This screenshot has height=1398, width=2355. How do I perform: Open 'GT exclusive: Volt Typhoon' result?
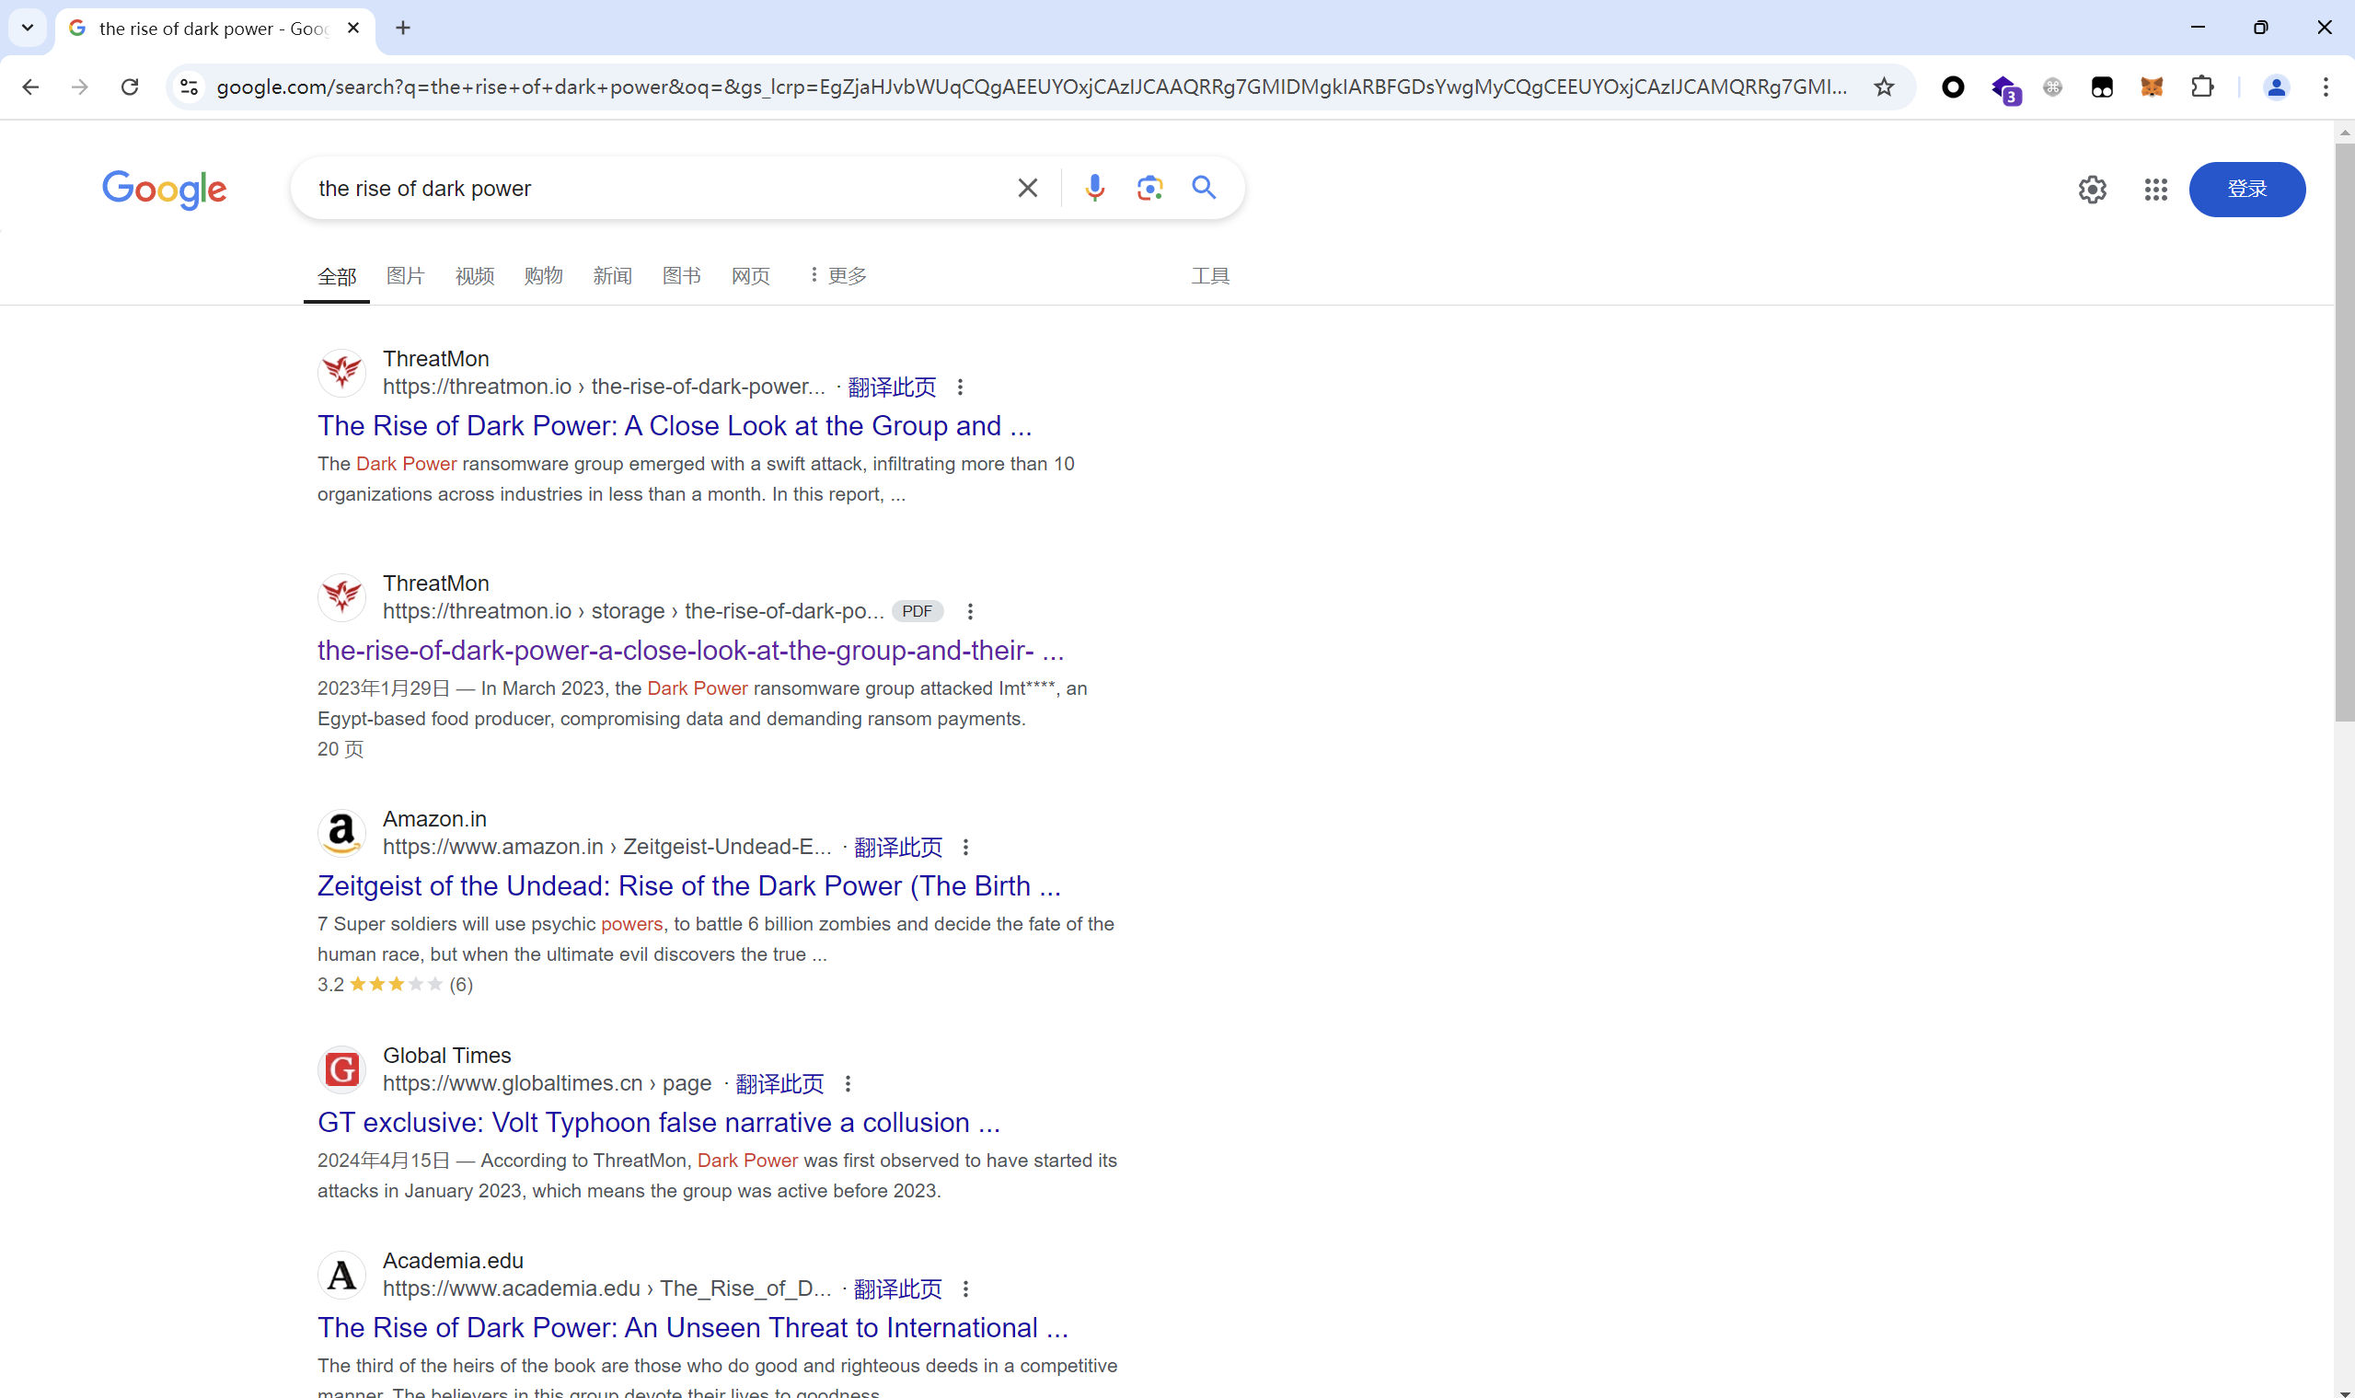658,1122
